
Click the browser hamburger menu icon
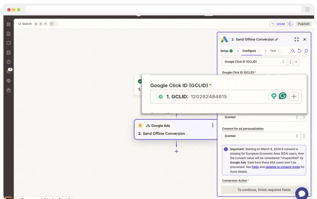pos(307,10)
